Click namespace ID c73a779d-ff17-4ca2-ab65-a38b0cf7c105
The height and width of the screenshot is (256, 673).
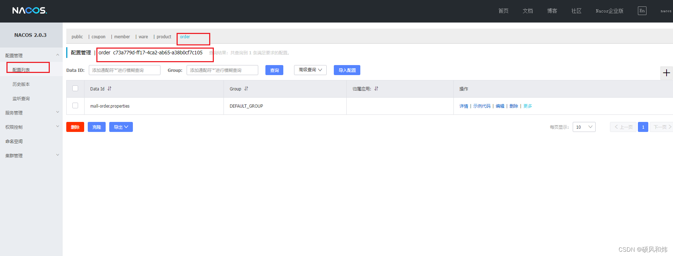(x=158, y=53)
